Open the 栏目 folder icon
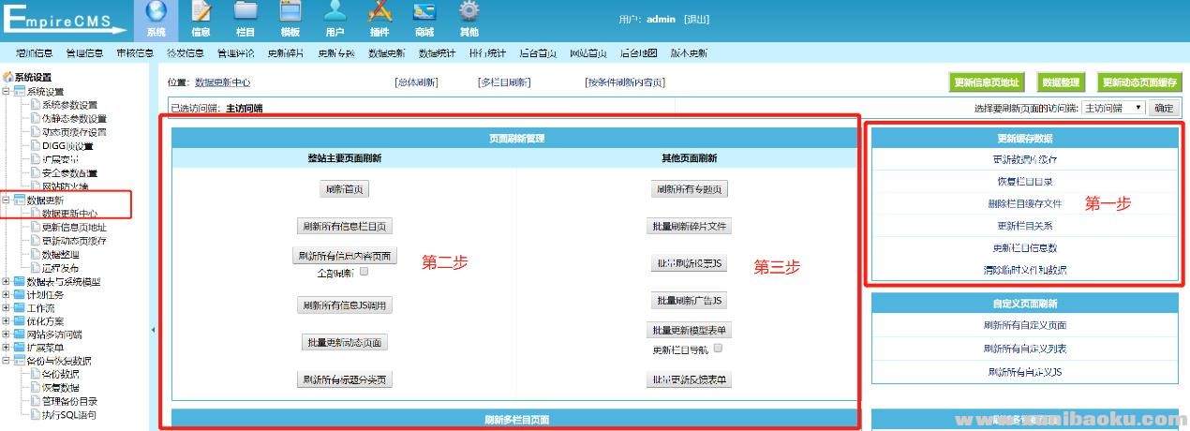 click(245, 13)
